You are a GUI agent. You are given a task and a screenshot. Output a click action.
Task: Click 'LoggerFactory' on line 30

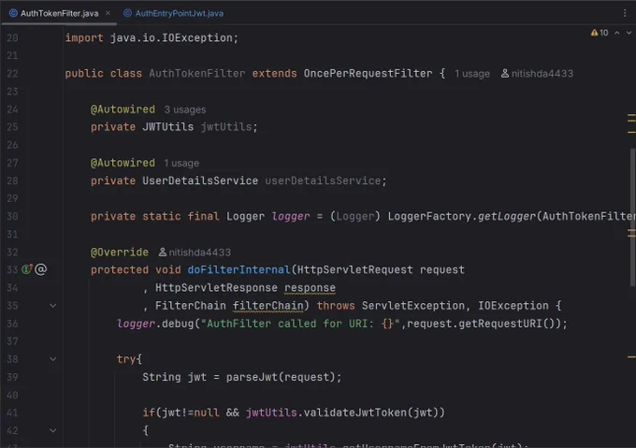tap(429, 216)
